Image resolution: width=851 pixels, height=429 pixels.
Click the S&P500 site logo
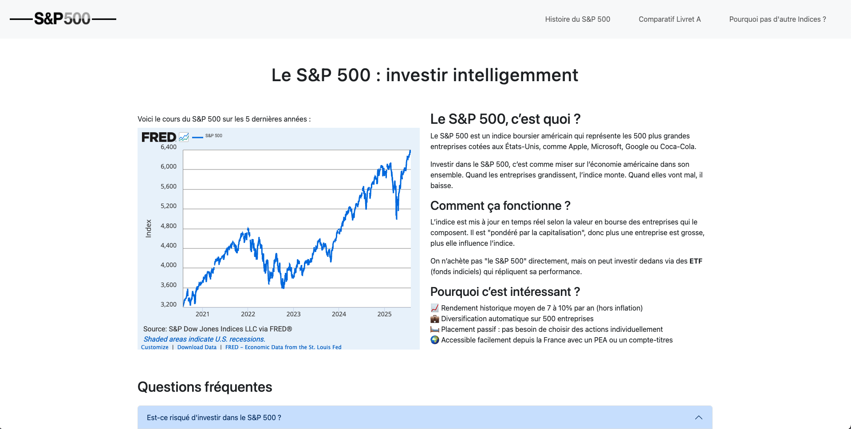(x=63, y=19)
